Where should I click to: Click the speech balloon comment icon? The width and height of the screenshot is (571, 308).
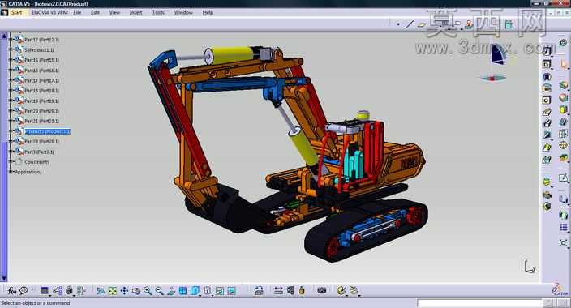click(x=24, y=290)
